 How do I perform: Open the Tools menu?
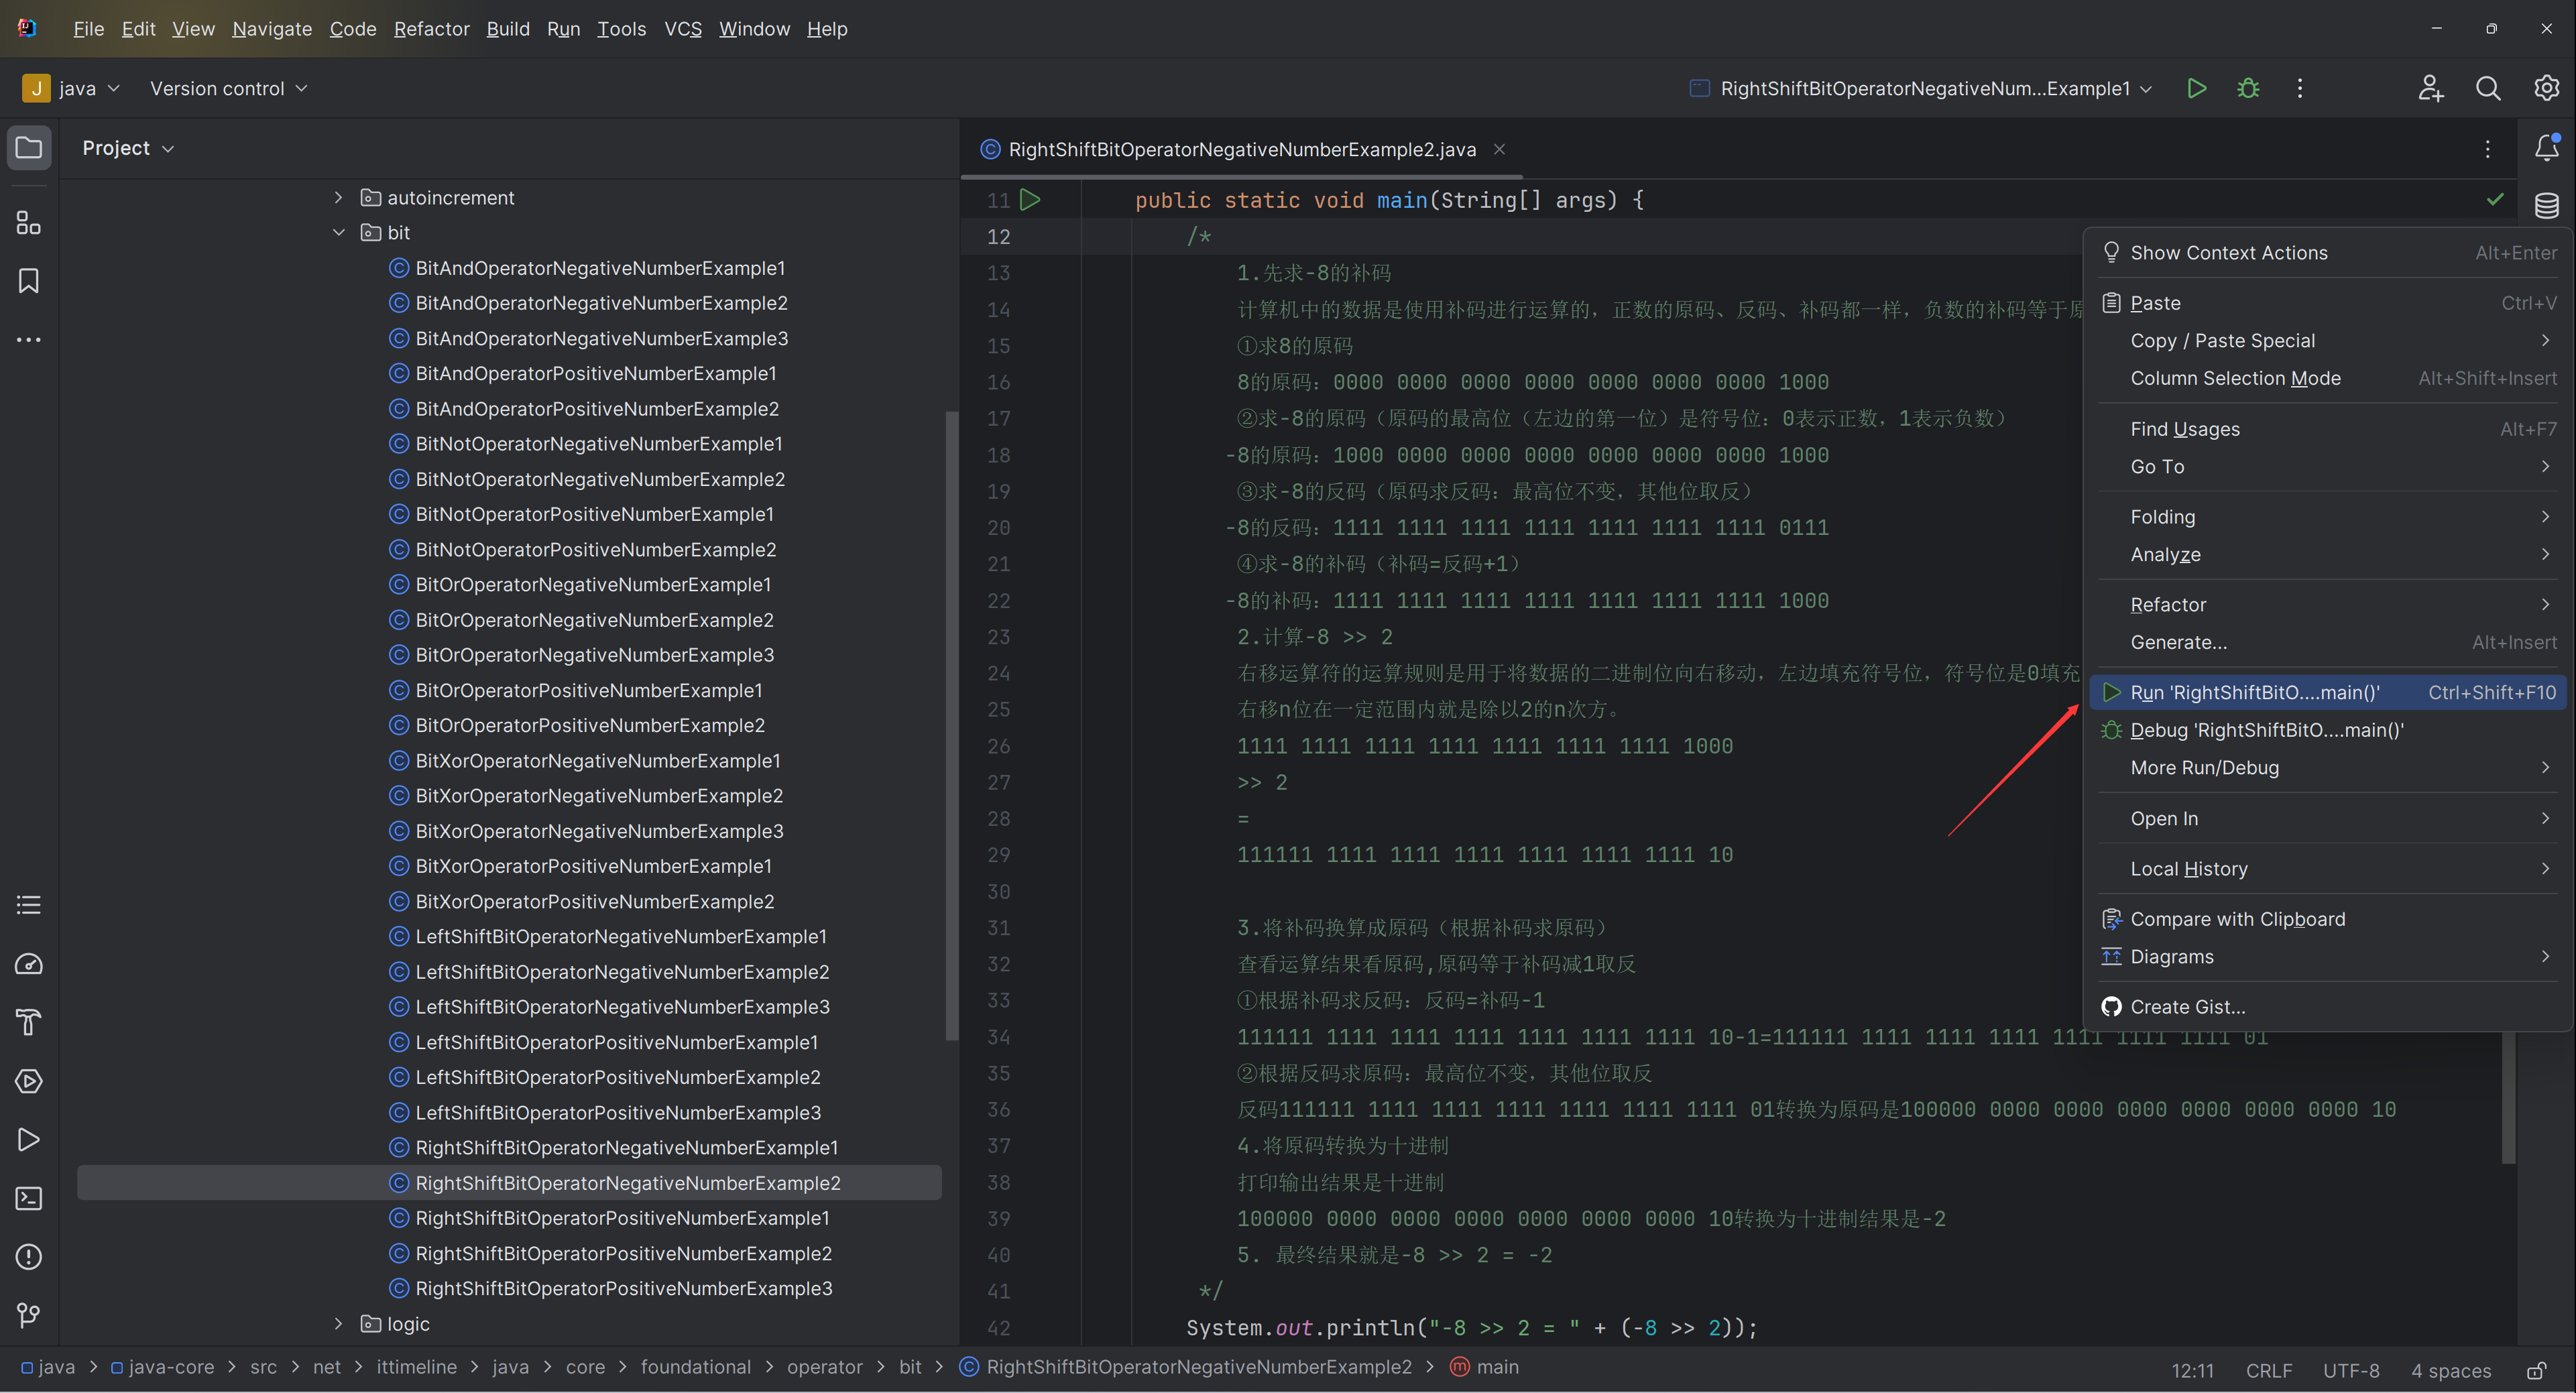coord(621,29)
